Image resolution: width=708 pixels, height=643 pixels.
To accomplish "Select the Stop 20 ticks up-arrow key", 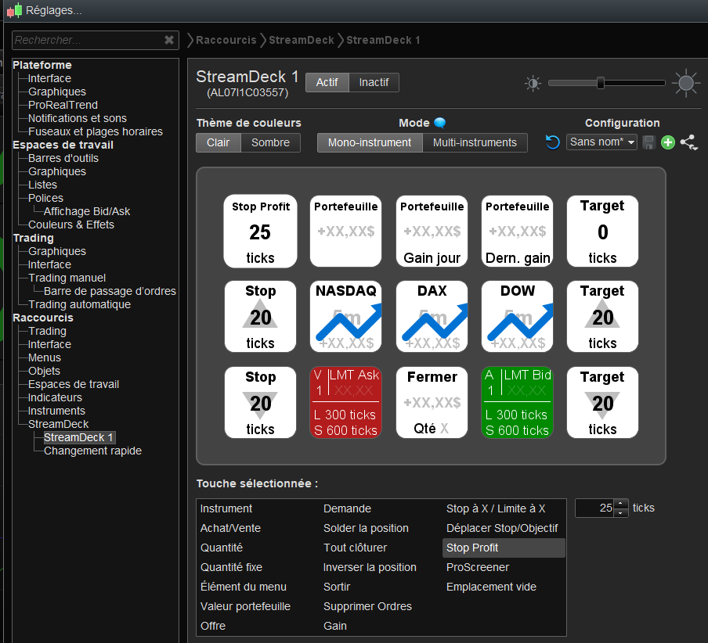I will click(x=260, y=317).
